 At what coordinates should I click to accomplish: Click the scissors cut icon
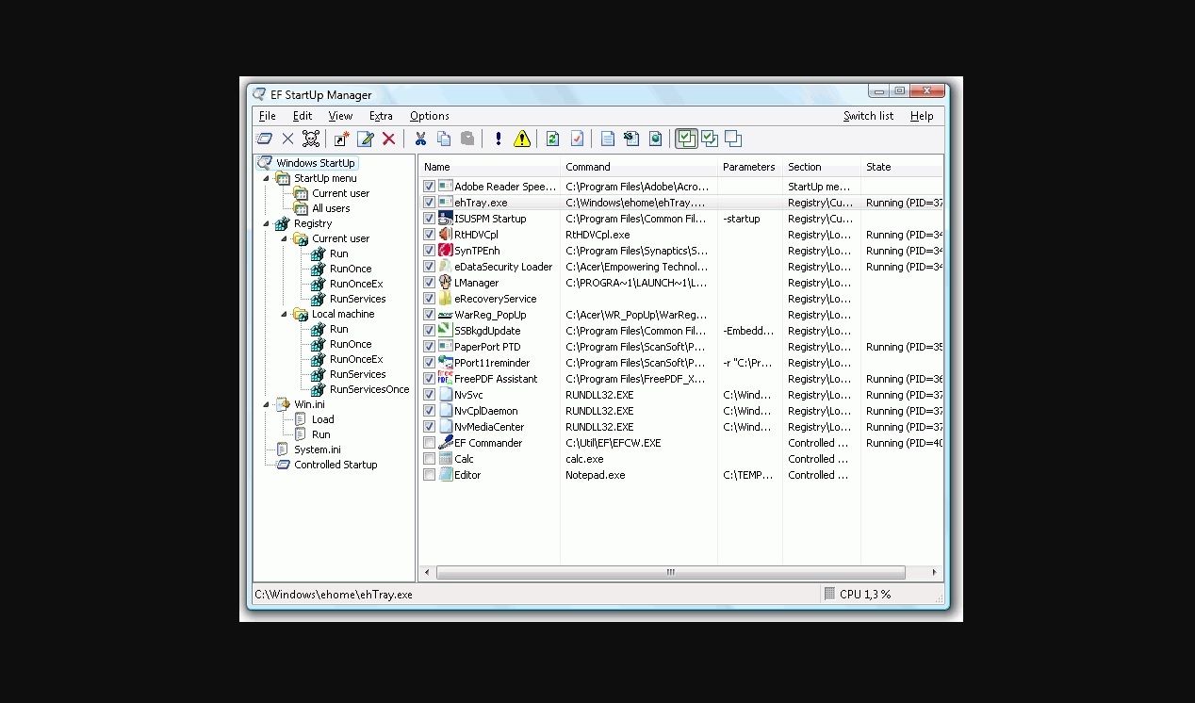point(420,139)
